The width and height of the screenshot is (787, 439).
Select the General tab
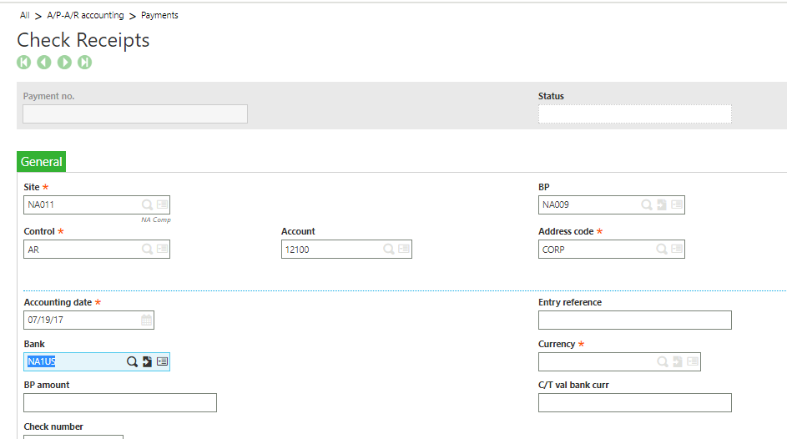pos(42,162)
